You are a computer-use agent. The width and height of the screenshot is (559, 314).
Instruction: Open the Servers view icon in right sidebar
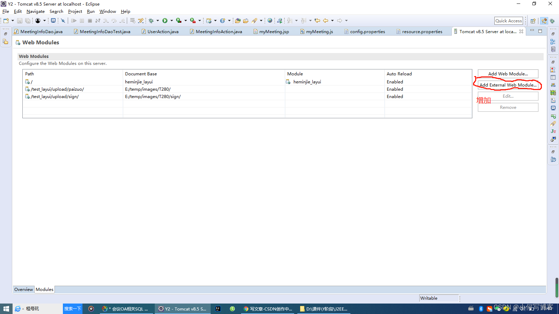(x=553, y=85)
